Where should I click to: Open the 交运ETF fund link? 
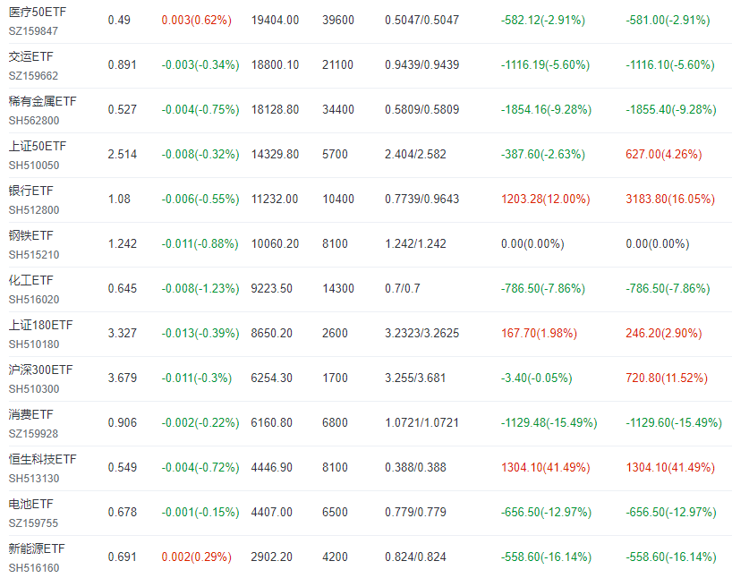pos(31,56)
